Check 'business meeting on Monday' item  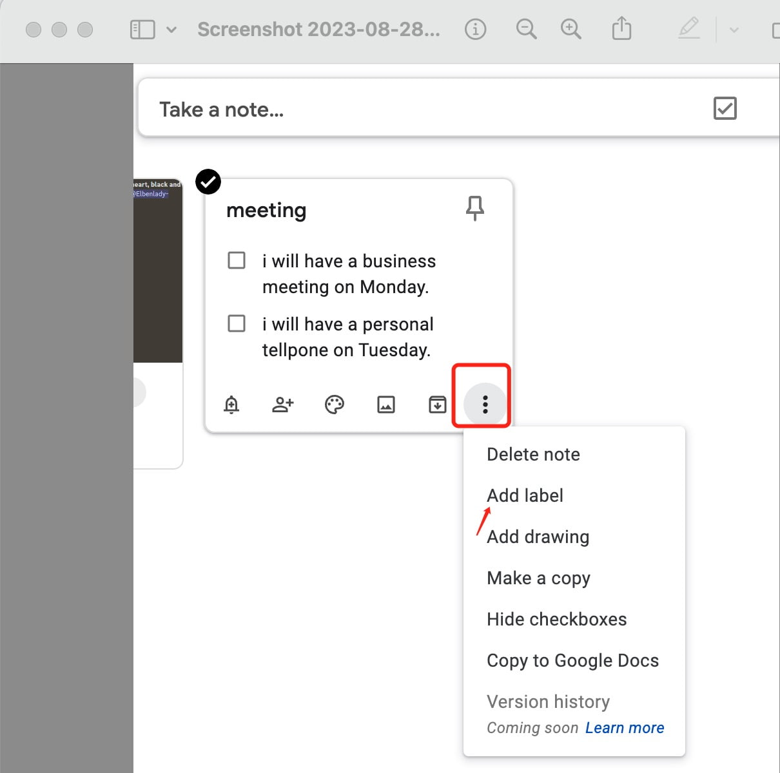pos(237,260)
